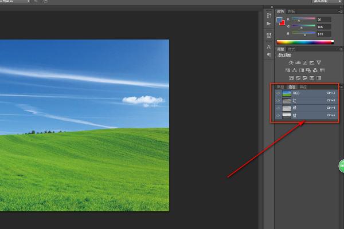Viewport: 344px width, 229px height.
Task: Add an Exposure adjustment
Action: 312,62
